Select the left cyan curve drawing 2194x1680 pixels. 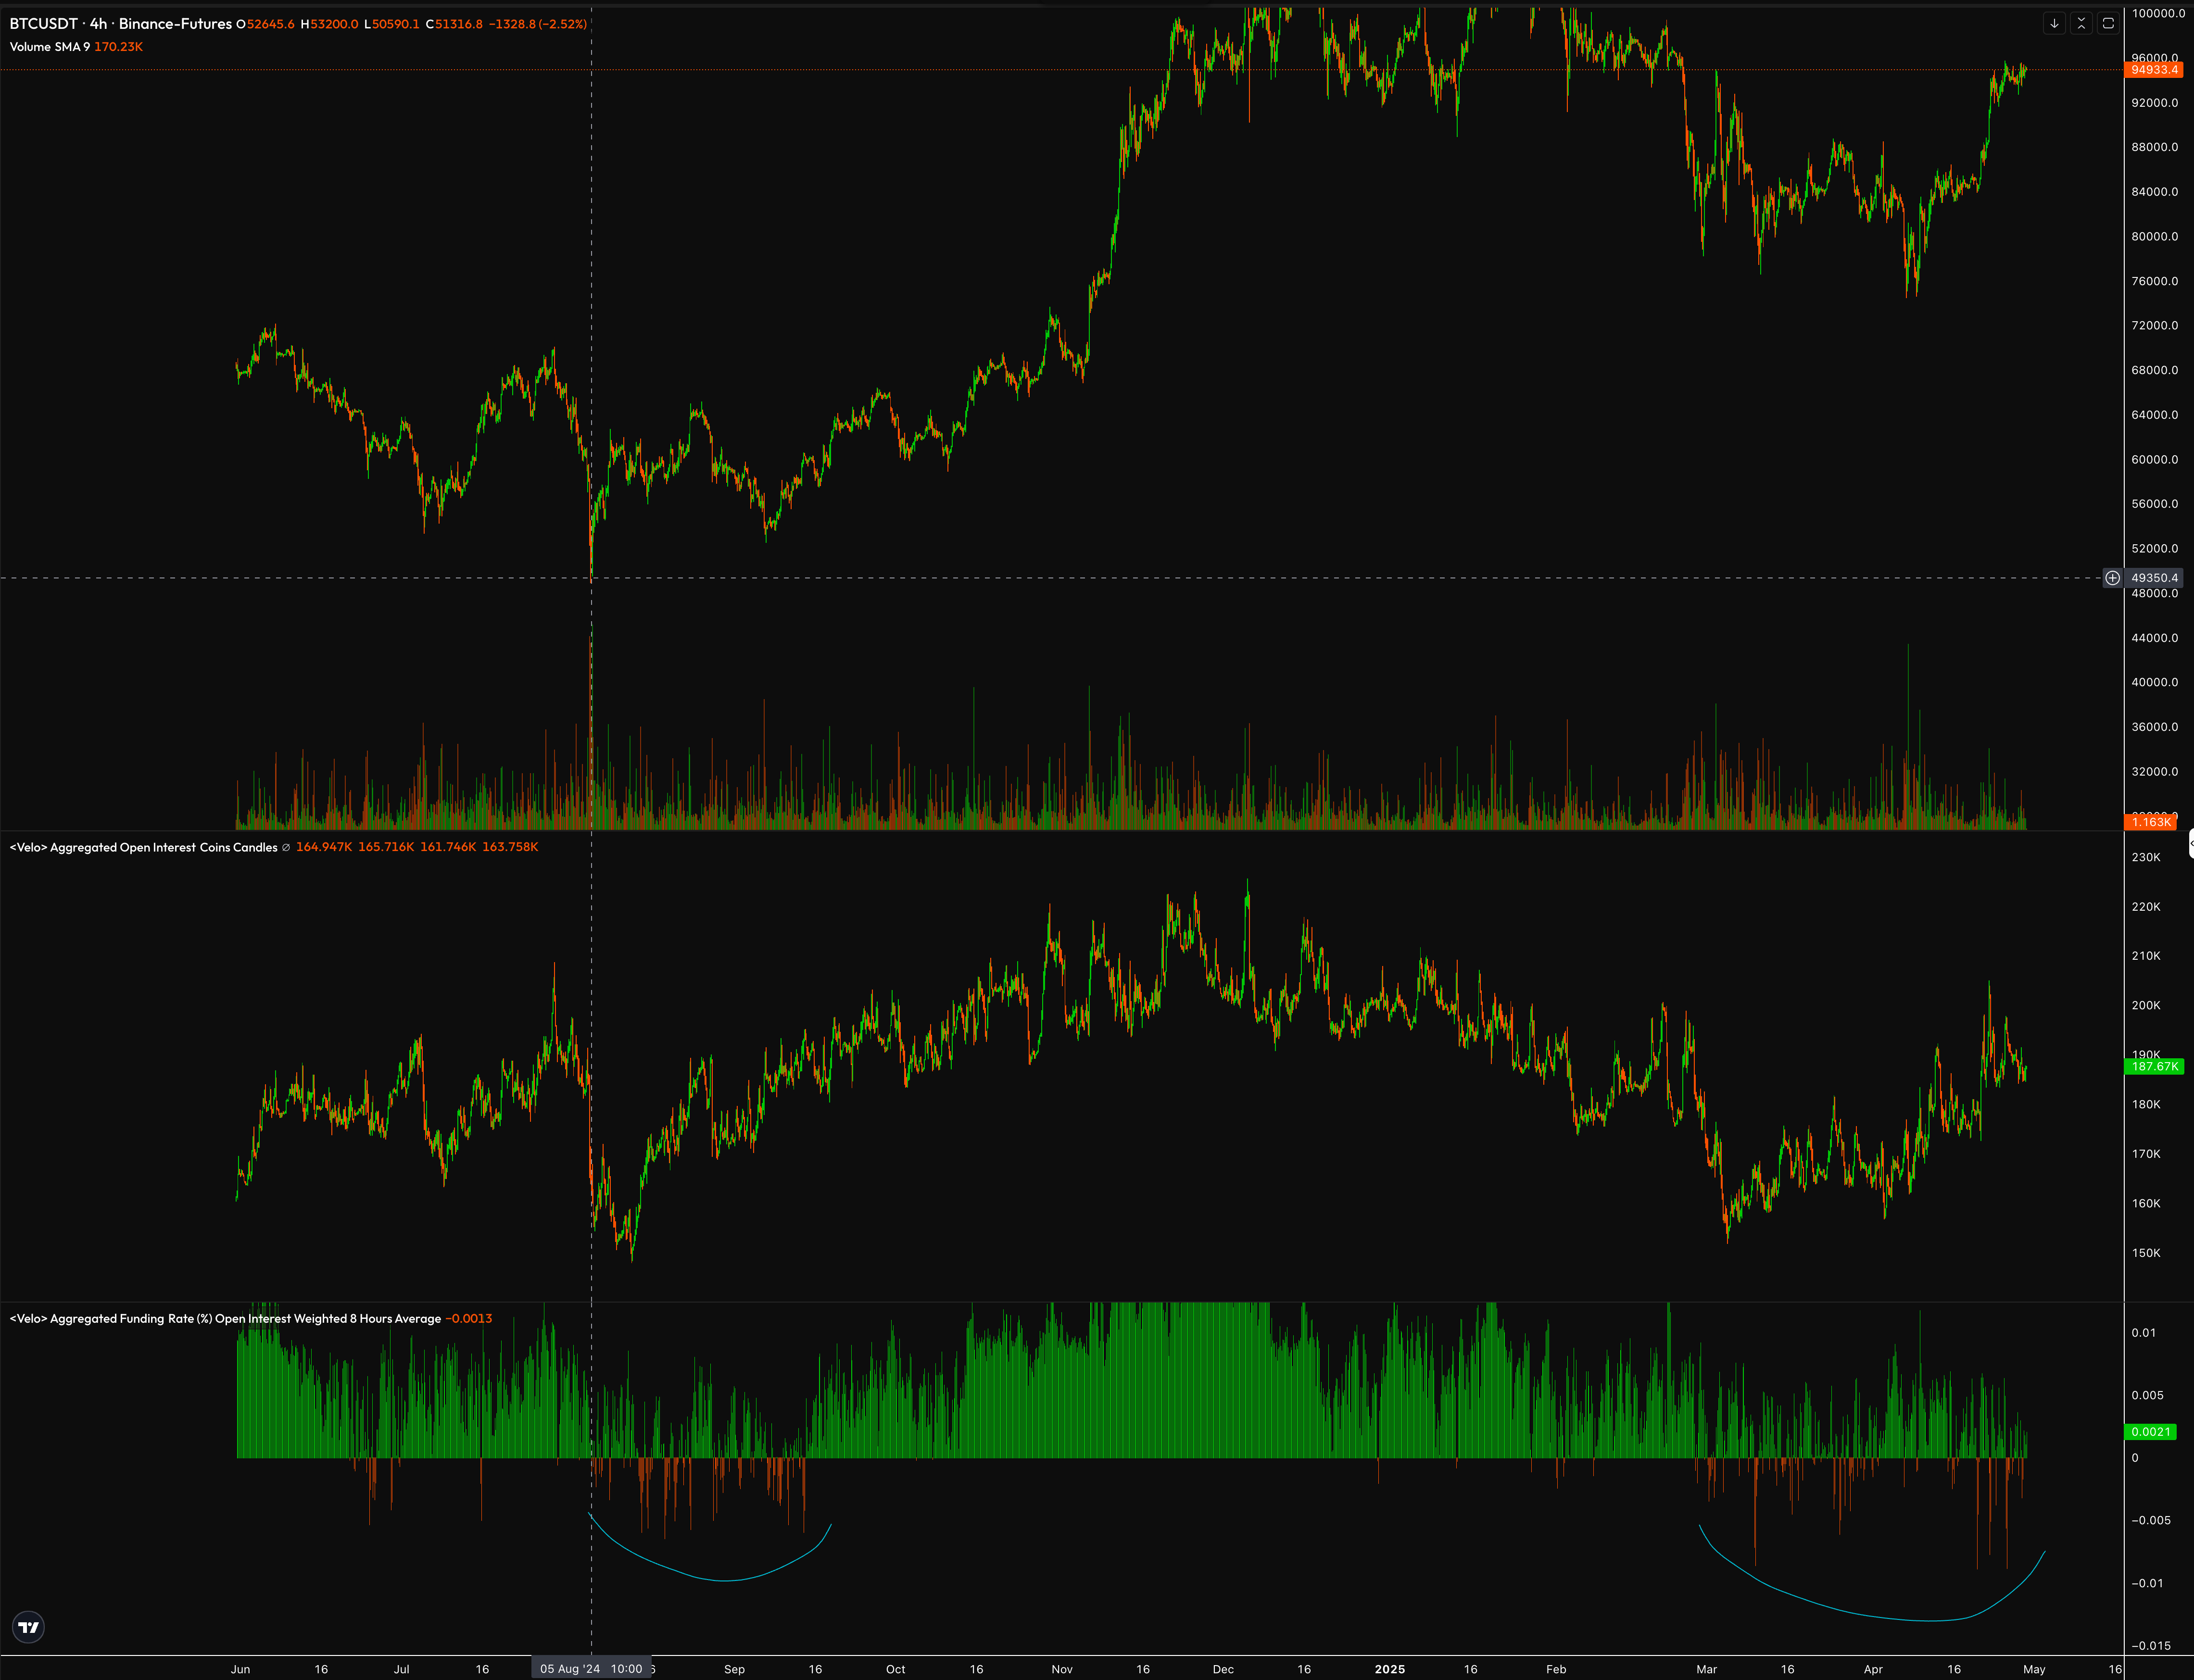[725, 1580]
